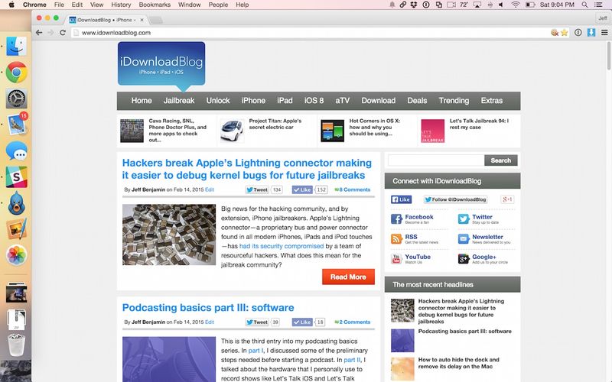
Task: Open the Chrome hamburger menu
Action: (x=604, y=33)
